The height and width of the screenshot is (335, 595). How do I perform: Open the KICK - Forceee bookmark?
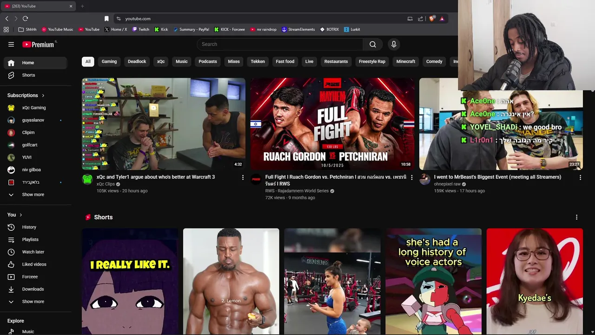pyautogui.click(x=230, y=29)
